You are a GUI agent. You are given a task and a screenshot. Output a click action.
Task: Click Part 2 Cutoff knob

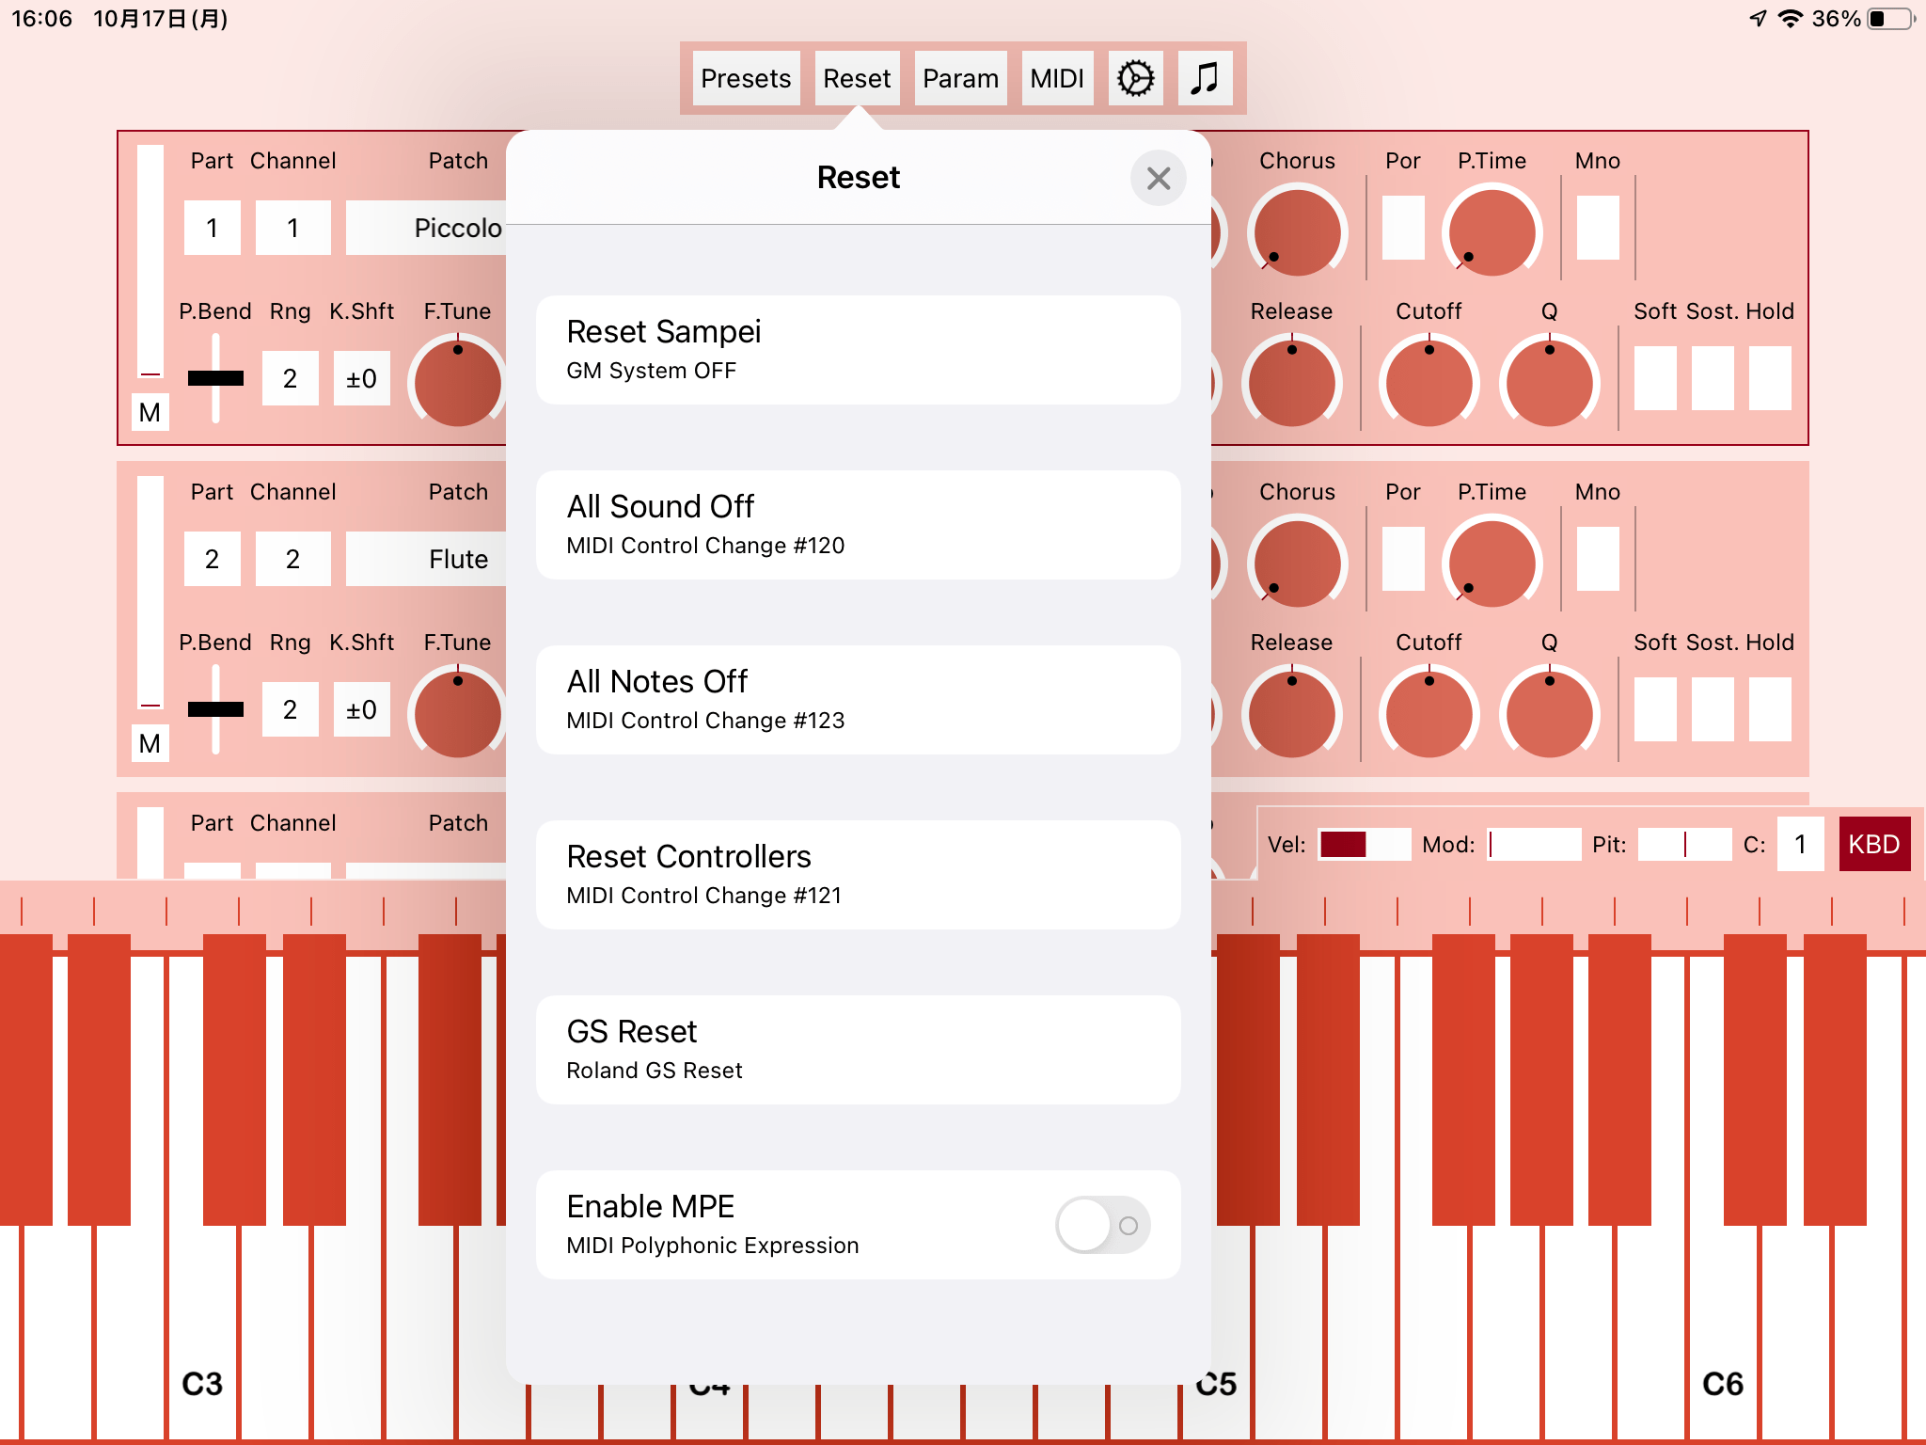pos(1429,714)
